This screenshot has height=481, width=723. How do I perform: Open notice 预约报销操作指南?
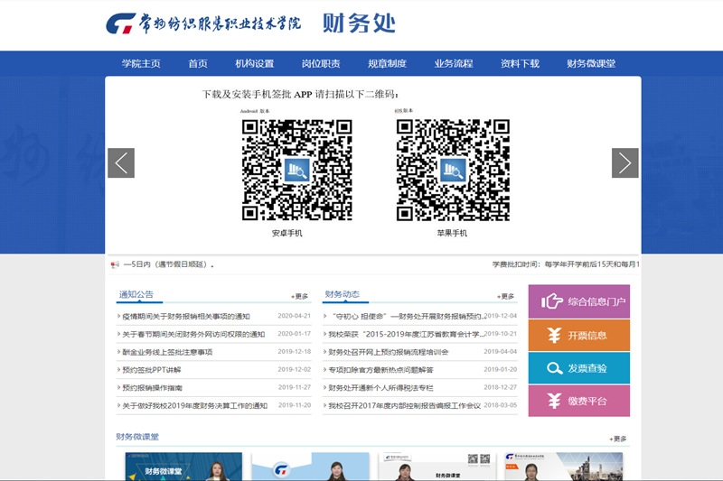pyautogui.click(x=152, y=387)
